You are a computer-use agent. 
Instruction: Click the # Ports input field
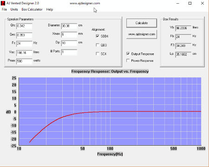pyautogui.click(x=69, y=52)
